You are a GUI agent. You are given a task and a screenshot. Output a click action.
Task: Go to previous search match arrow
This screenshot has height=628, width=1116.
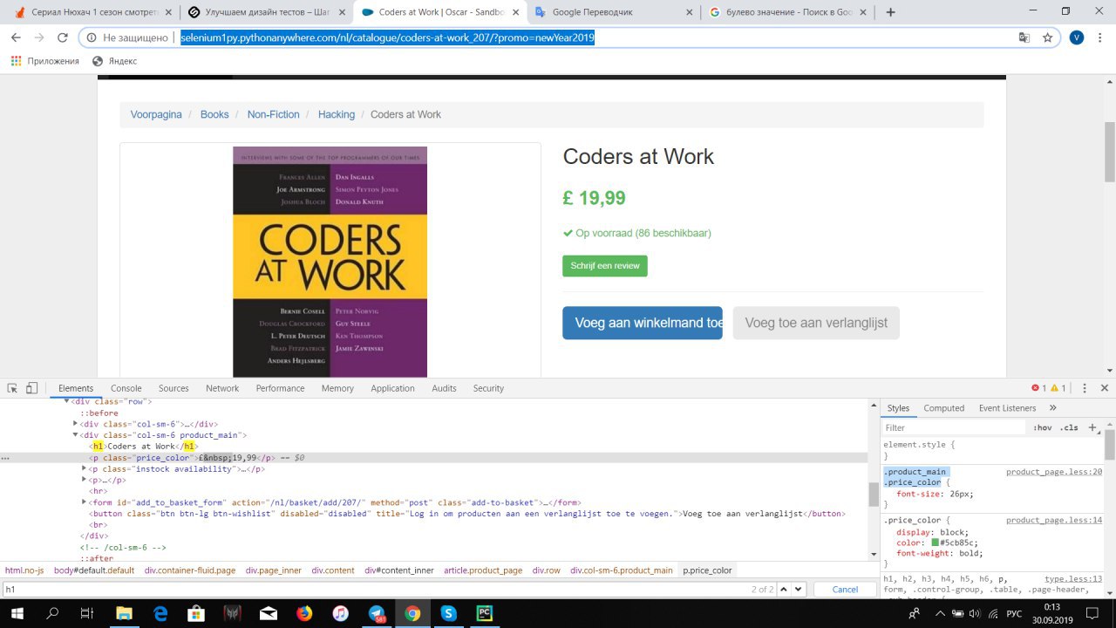coord(783,589)
